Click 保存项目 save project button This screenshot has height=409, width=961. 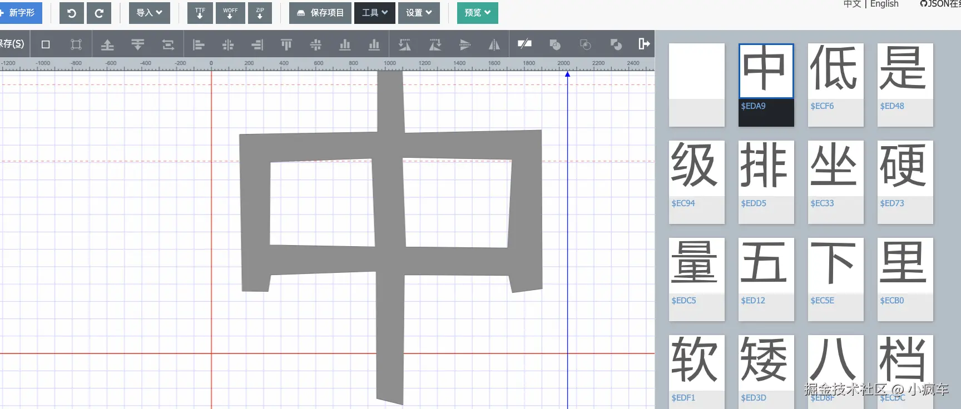320,13
